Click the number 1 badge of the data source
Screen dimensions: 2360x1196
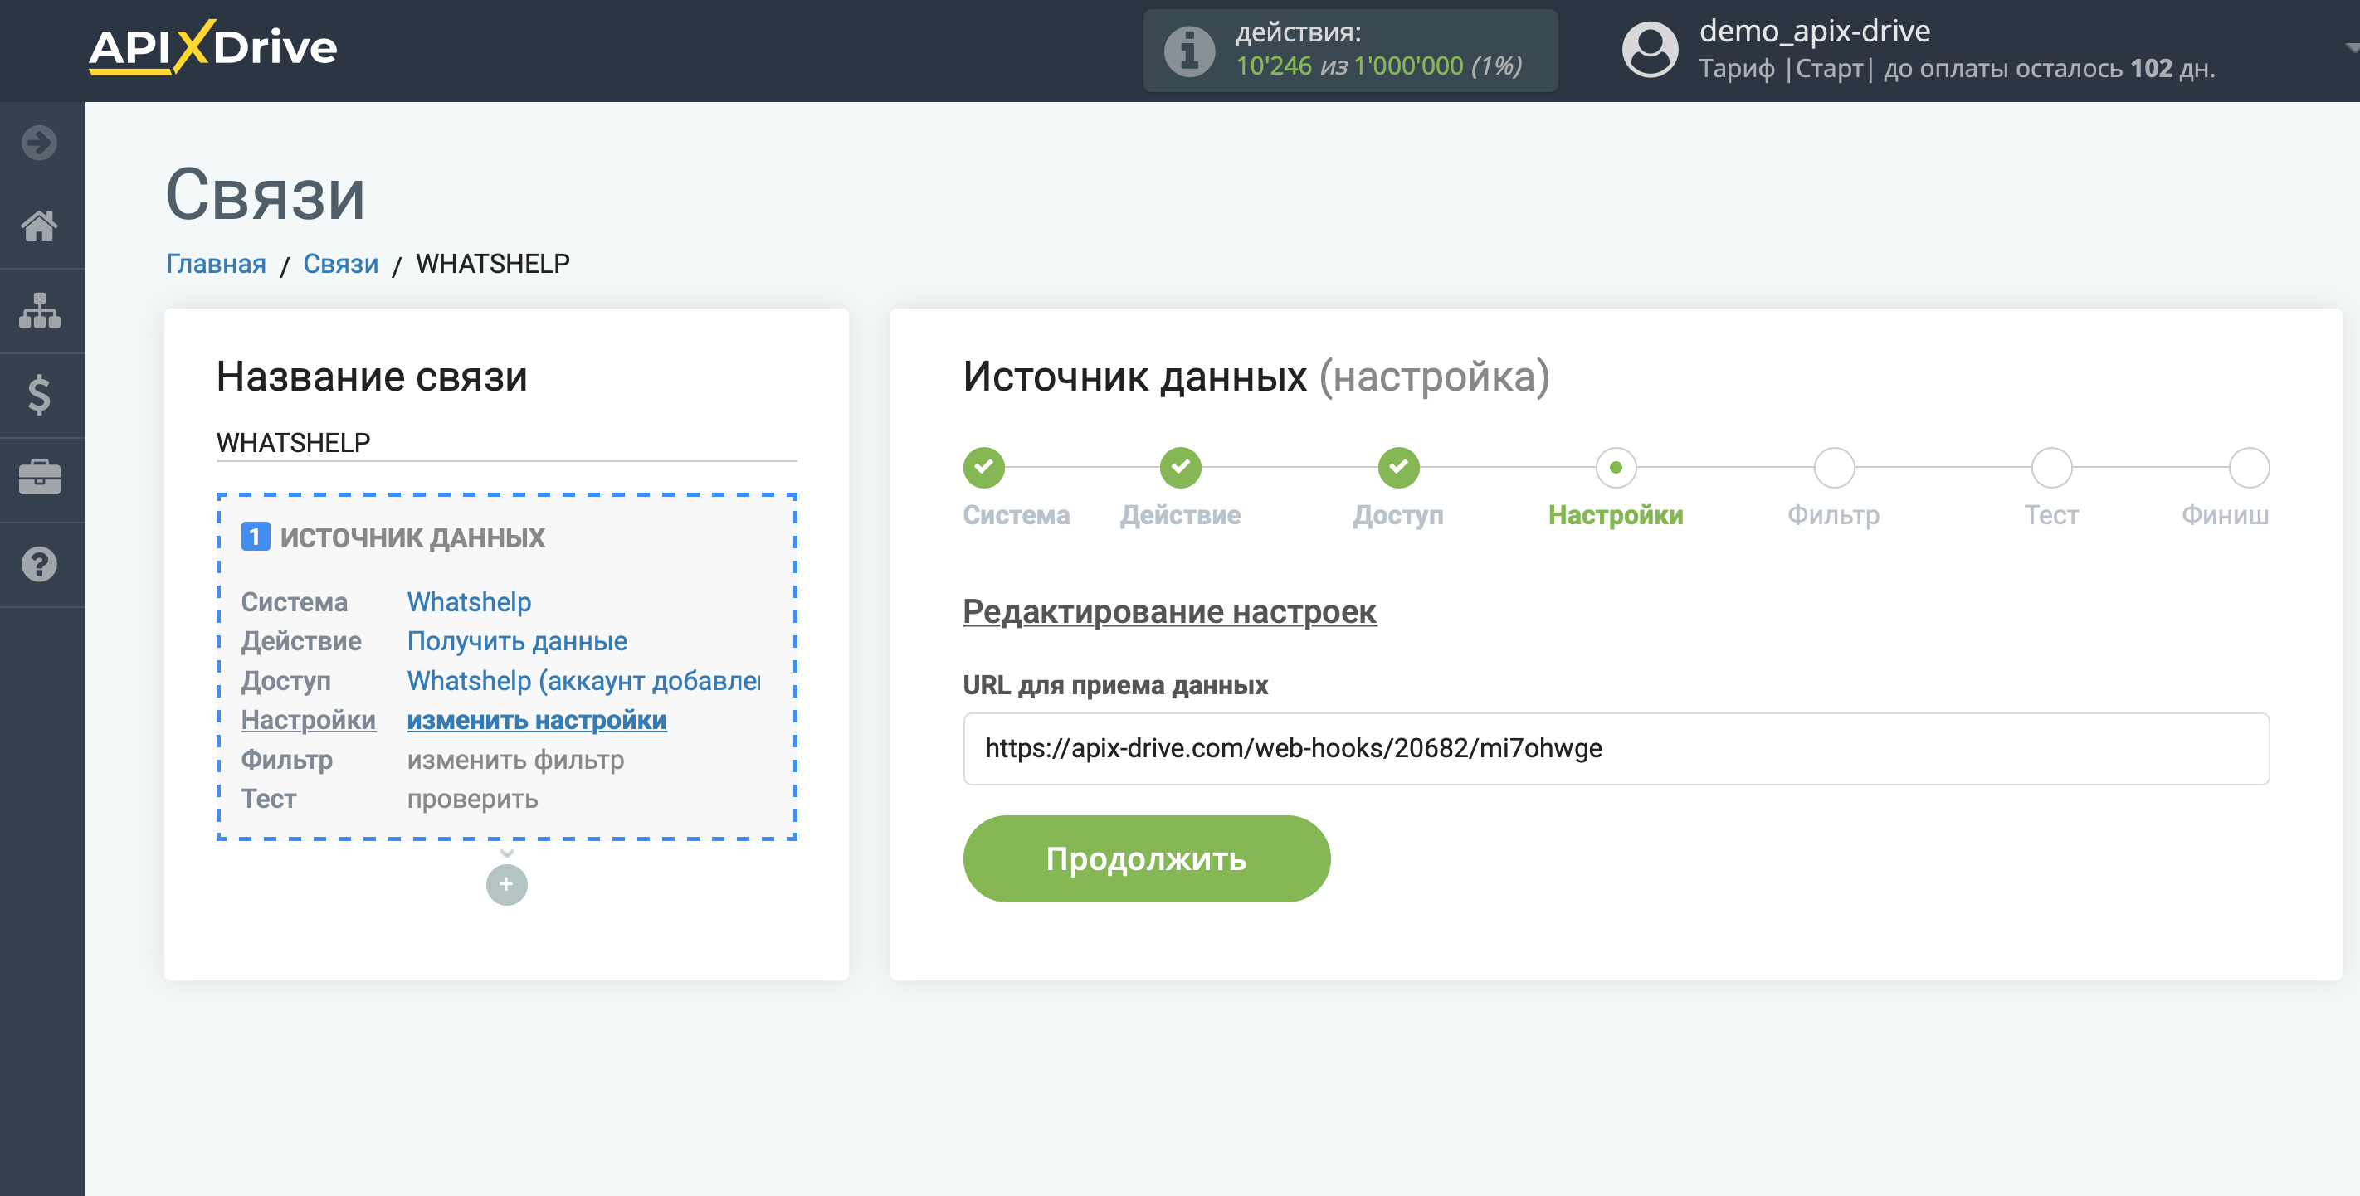[256, 537]
